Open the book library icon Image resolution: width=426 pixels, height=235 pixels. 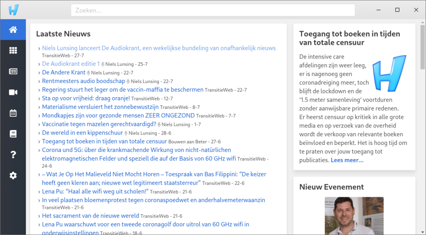pos(13,134)
